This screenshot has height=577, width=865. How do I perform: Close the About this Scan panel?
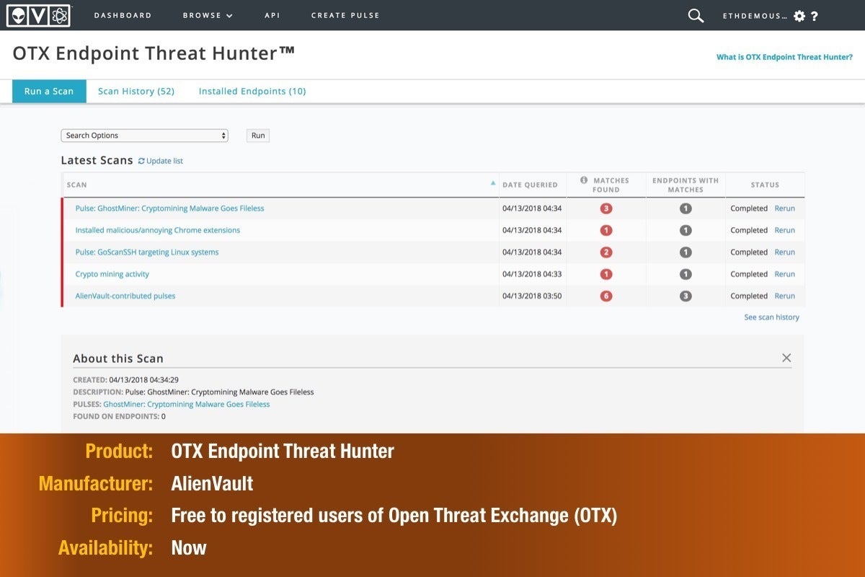786,358
